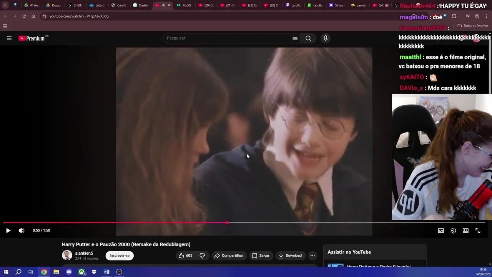Viewport: 492px width, 277px height.
Task: Open Xbox app from the taskbar
Action: tap(82, 272)
